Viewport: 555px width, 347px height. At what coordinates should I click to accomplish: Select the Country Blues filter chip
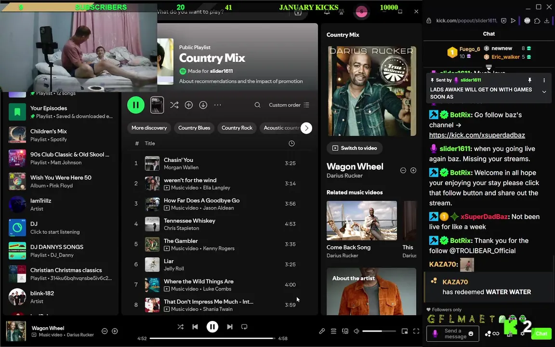coord(194,128)
